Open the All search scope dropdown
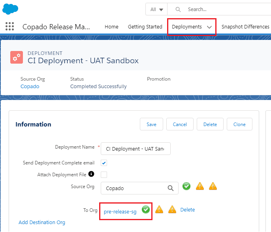Screen dimensions: 271x232 tap(156, 9)
